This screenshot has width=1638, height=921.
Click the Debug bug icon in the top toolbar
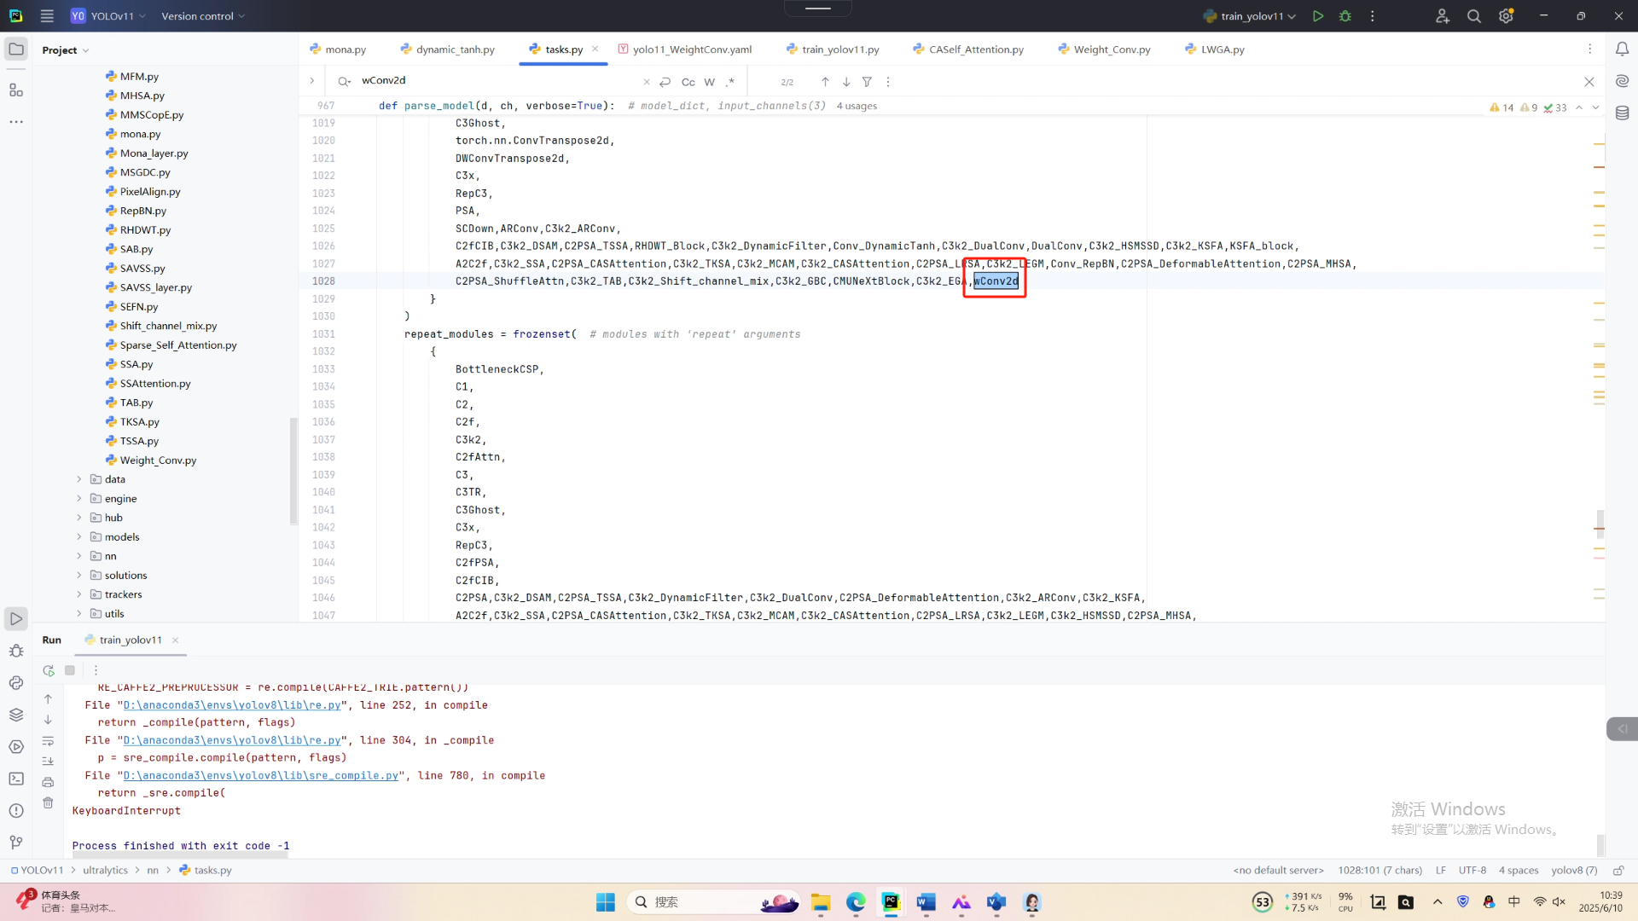click(x=1345, y=16)
